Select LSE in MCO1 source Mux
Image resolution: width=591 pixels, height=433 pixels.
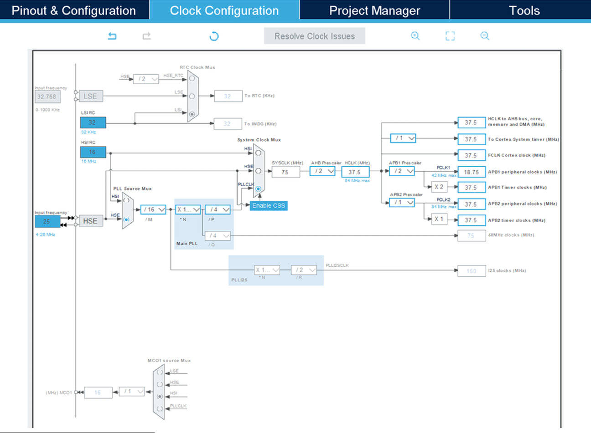click(160, 372)
